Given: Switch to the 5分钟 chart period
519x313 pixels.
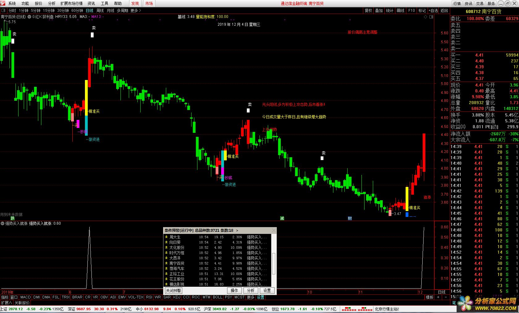Looking at the screenshot, I should [x=36, y=11].
